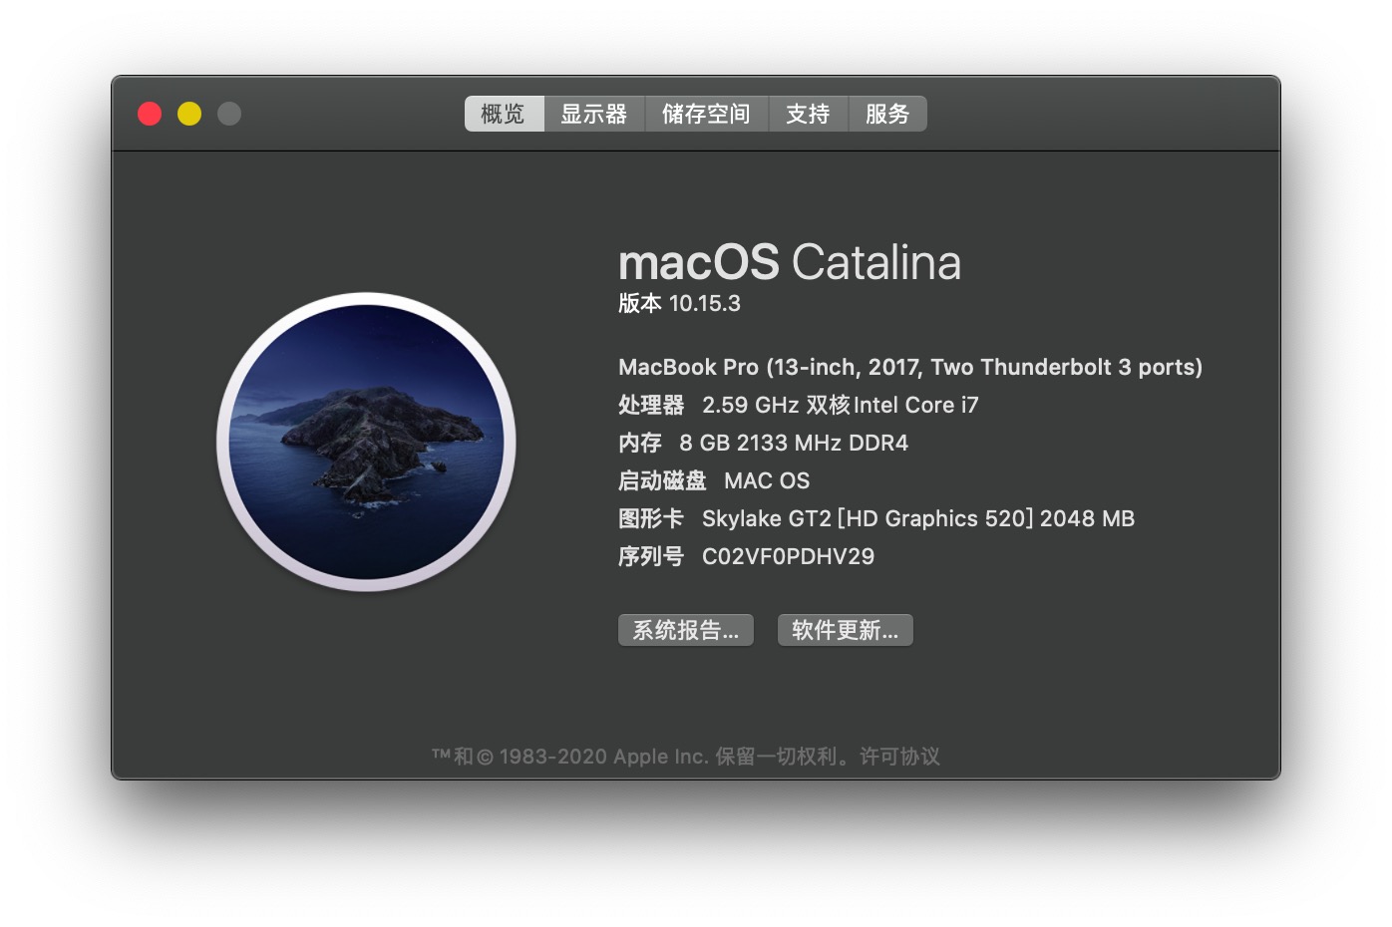Viewport: 1392px width, 927px height.
Task: Minimize the window using the yellow button
Action: pos(189,114)
